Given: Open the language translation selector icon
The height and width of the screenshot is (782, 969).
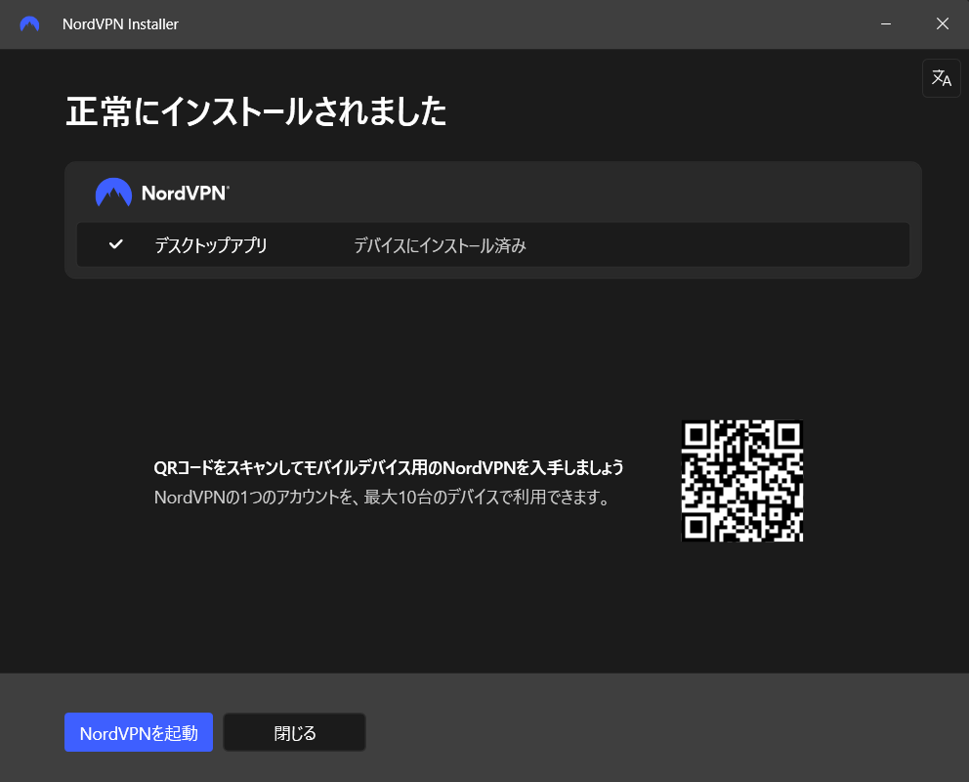Looking at the screenshot, I should point(942,78).
